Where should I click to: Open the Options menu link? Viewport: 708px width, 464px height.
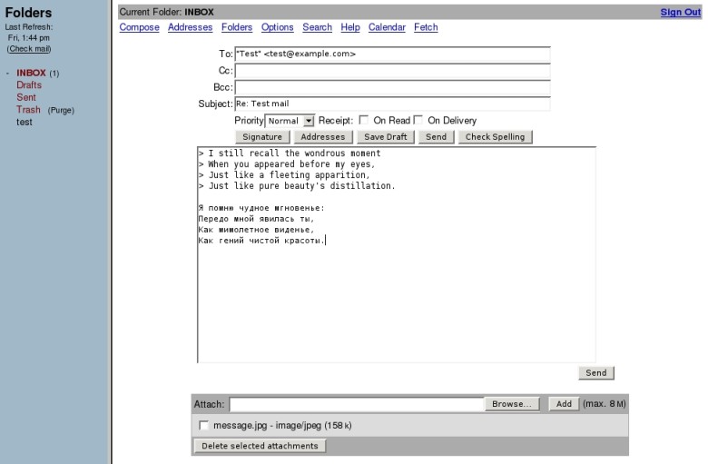coord(277,27)
